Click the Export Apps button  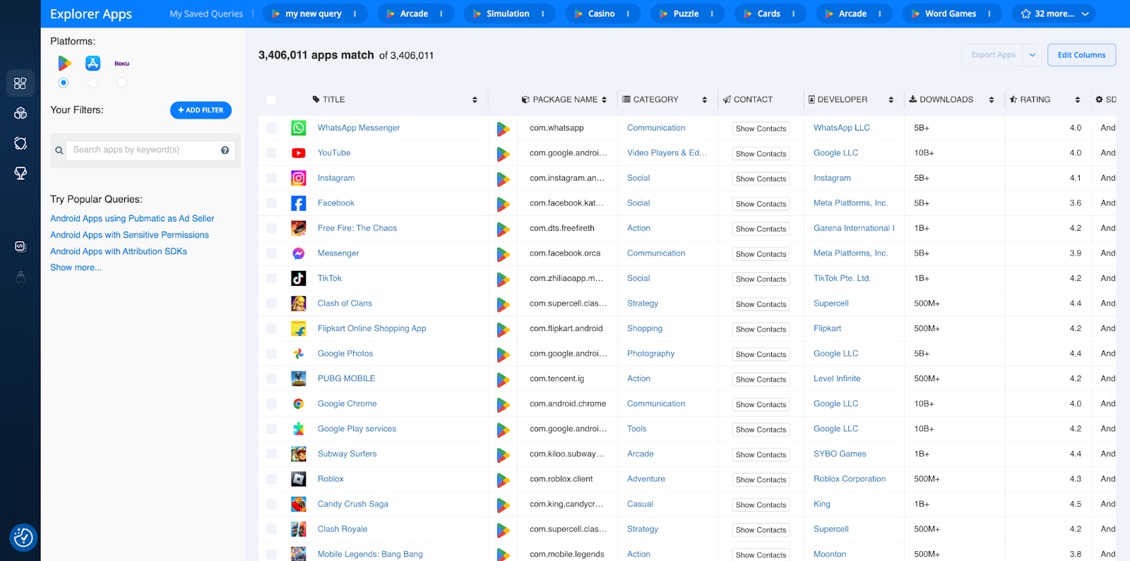[x=993, y=55]
